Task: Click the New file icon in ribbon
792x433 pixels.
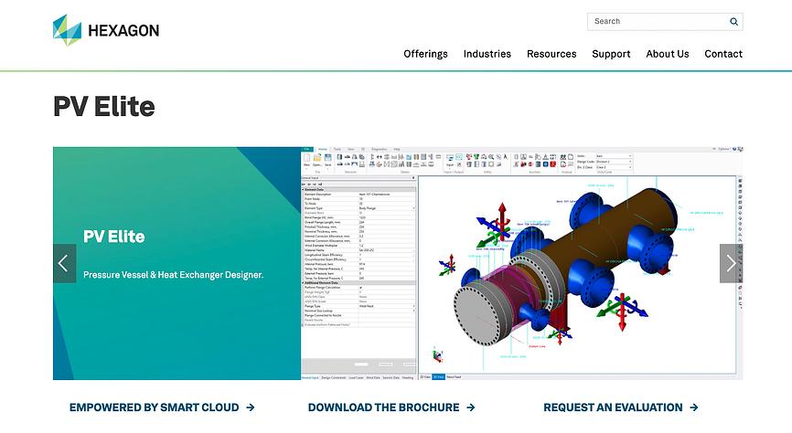Action: 306,158
